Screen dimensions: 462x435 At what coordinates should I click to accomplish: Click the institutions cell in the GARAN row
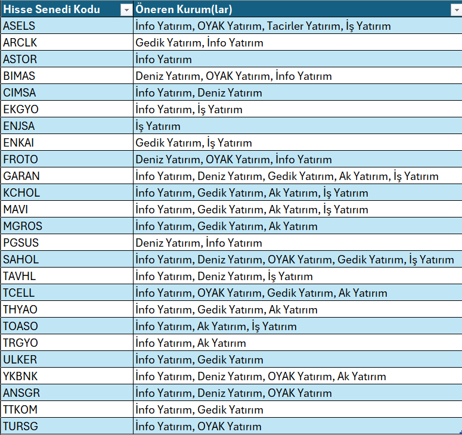(297, 176)
